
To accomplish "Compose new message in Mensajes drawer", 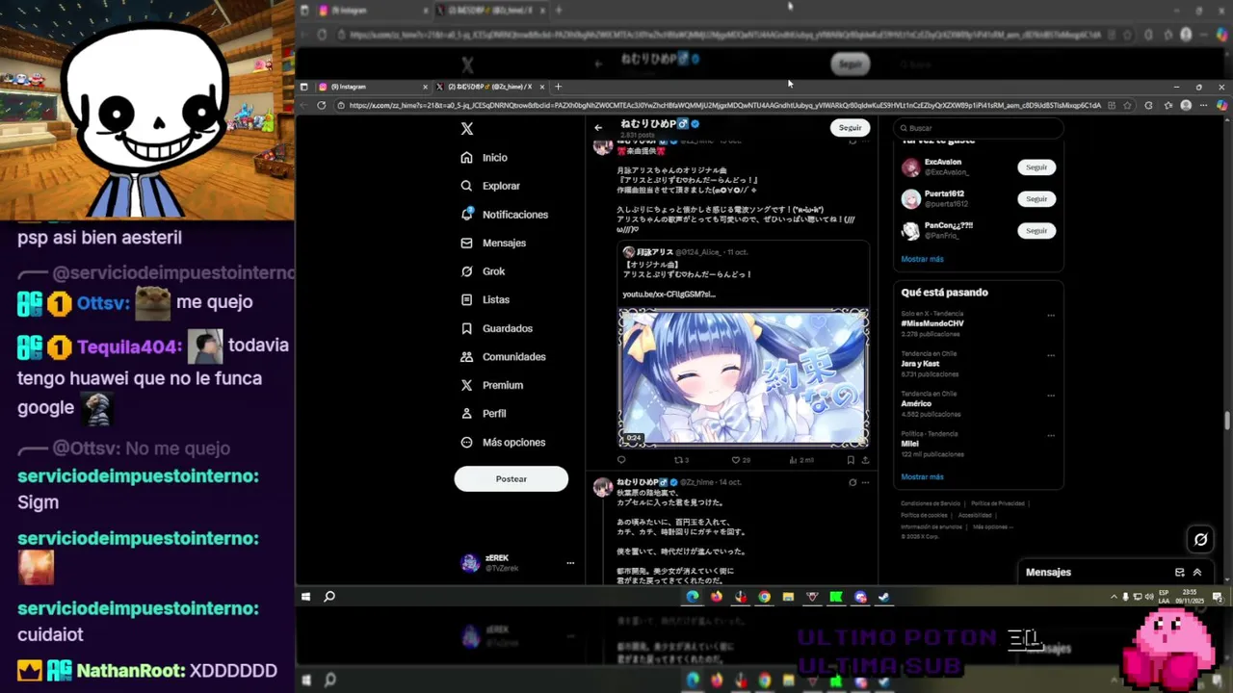I will pyautogui.click(x=1180, y=572).
